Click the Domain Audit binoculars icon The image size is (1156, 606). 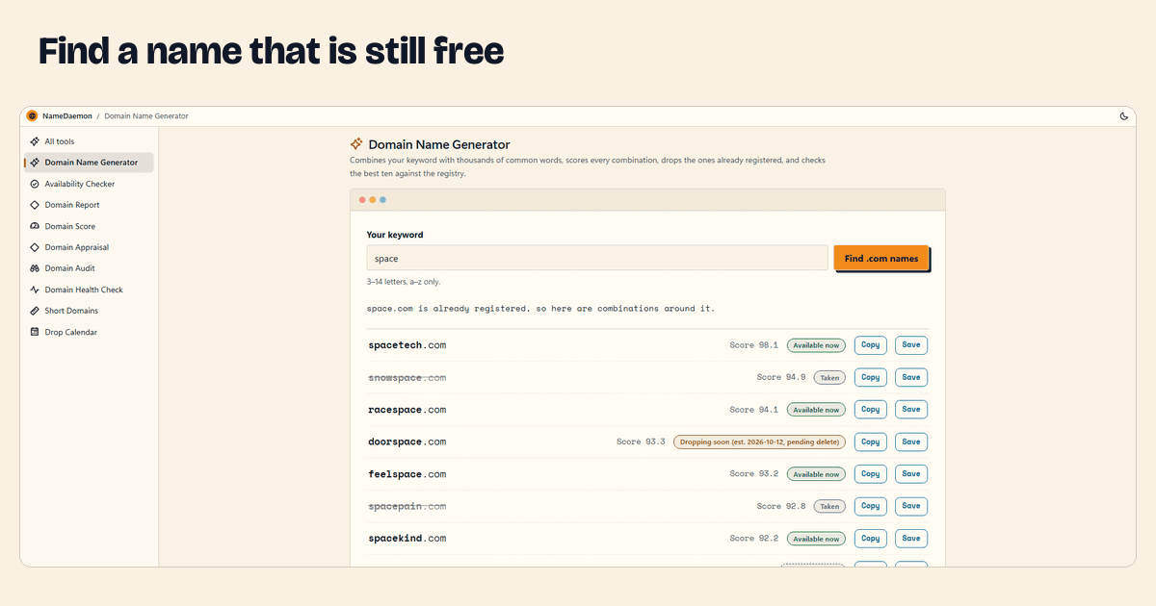[x=35, y=268]
